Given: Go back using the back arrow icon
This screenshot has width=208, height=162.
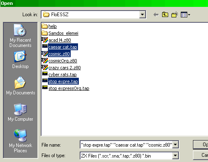Looking at the screenshot, I should pos(156,15).
